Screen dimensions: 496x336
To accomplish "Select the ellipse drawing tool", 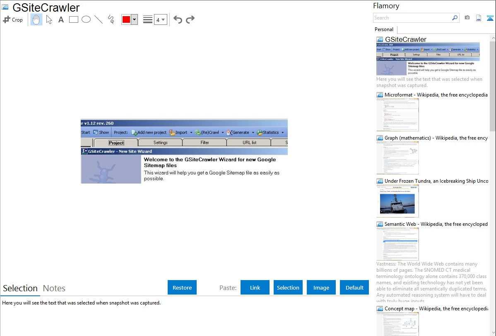I will pos(86,19).
